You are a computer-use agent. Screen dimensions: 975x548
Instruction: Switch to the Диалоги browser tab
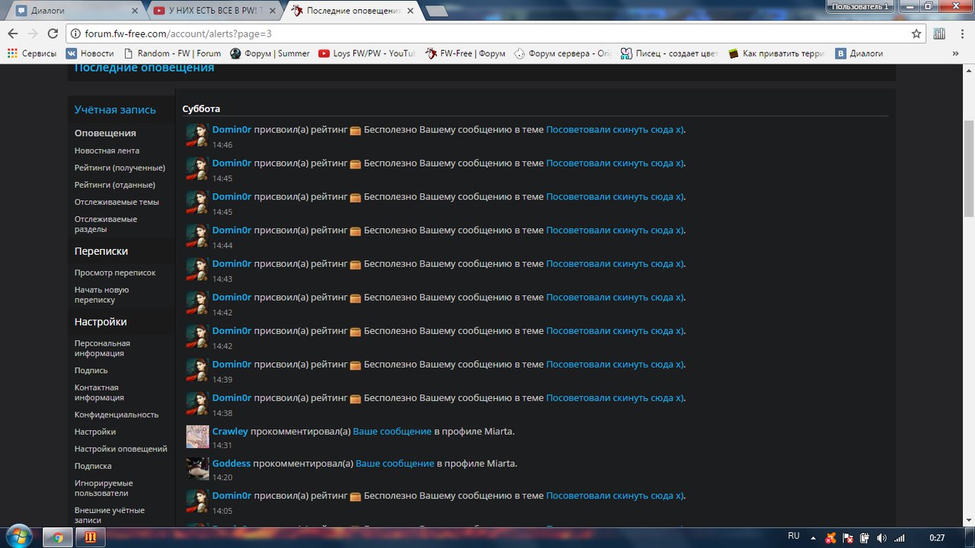pos(72,11)
